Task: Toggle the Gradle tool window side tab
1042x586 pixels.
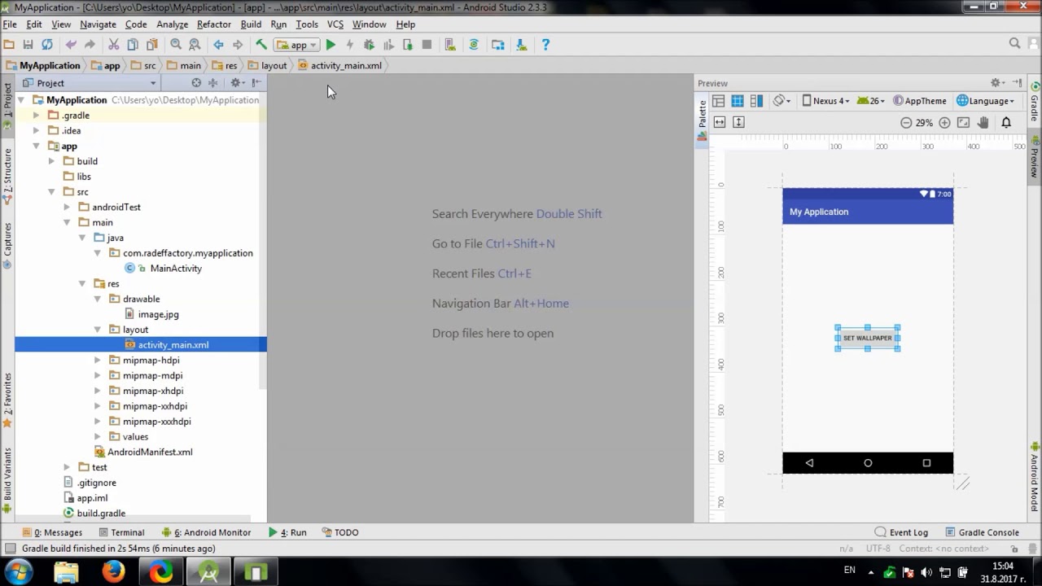Action: click(1035, 101)
